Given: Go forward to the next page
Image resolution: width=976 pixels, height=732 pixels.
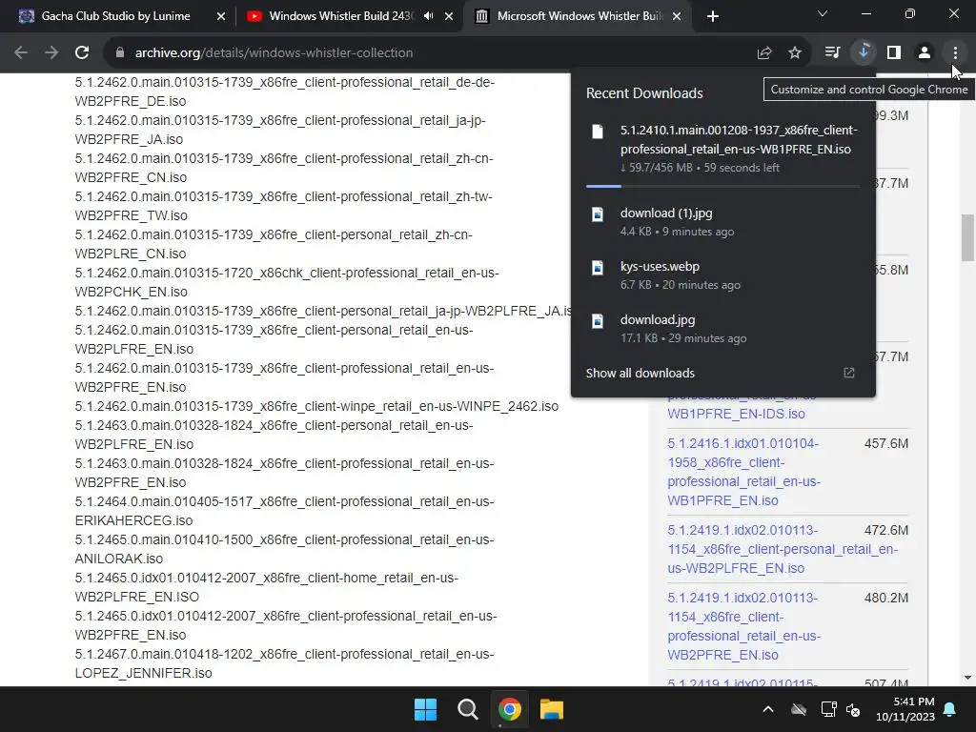Looking at the screenshot, I should [x=51, y=53].
